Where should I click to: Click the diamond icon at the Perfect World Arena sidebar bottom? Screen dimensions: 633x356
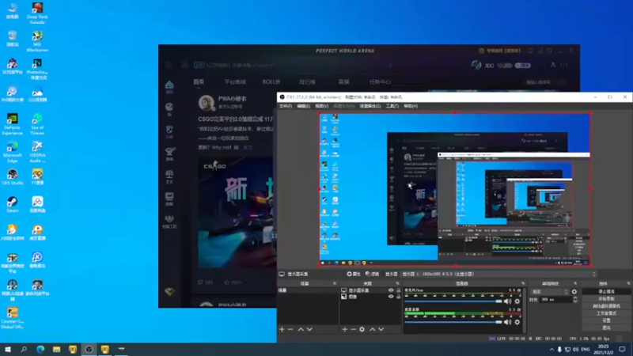click(169, 291)
